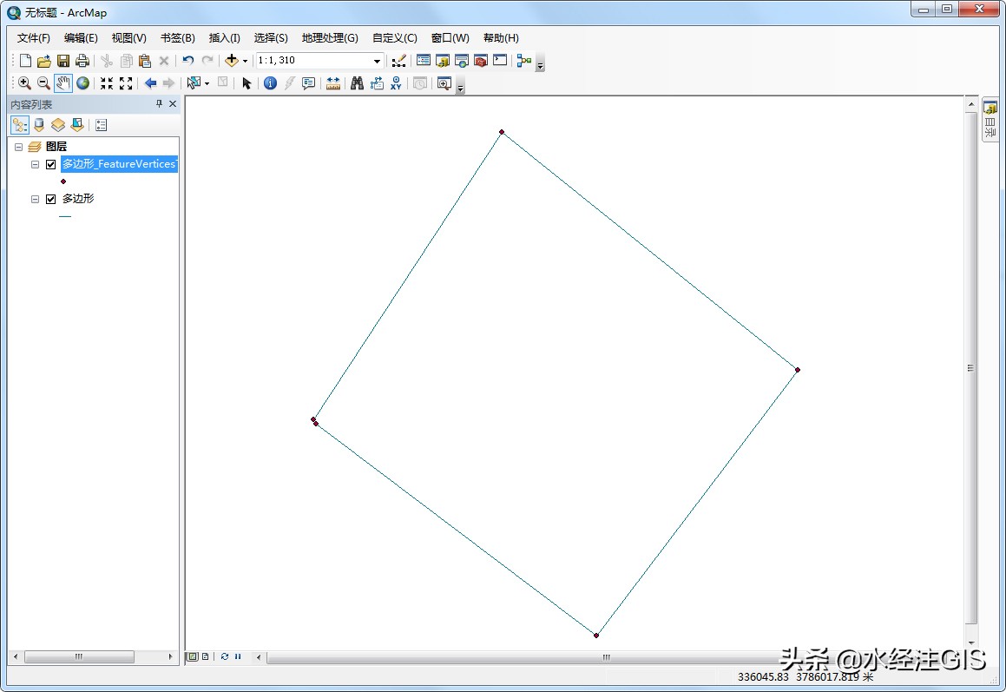The width and height of the screenshot is (1006, 692).
Task: Activate the Pan hand tool
Action: coord(62,82)
